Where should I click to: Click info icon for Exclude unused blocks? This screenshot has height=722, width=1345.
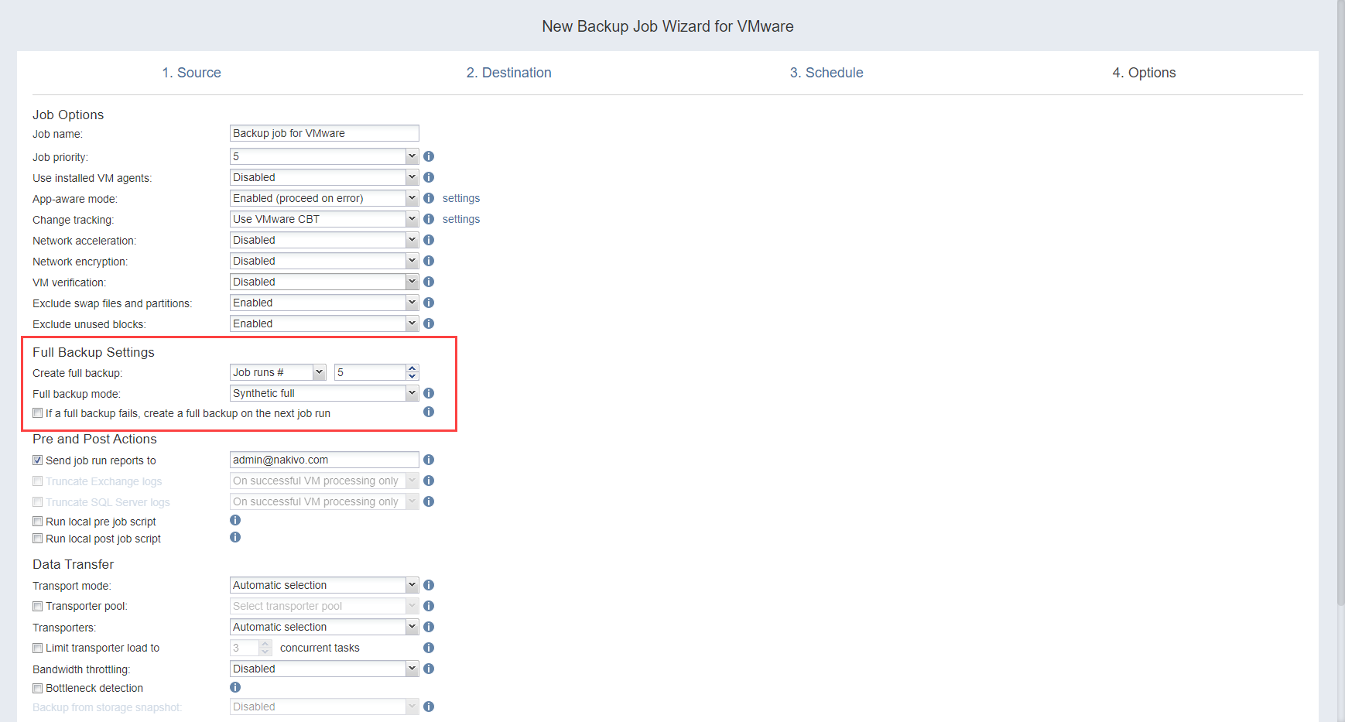tap(429, 323)
